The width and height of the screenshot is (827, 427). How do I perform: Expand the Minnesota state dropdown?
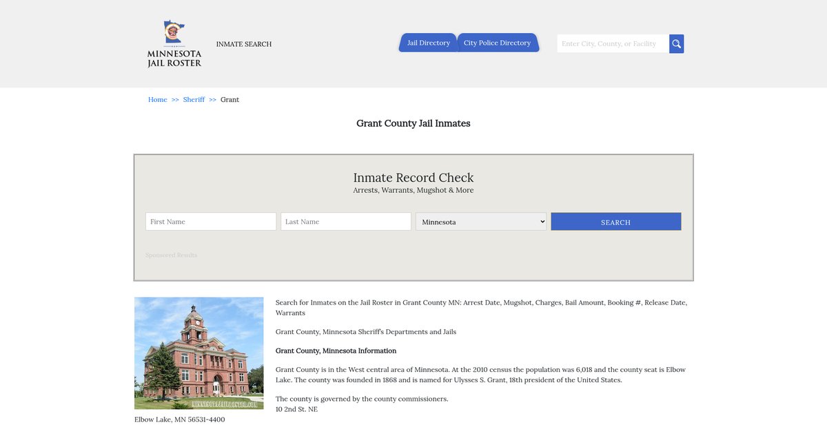[481, 222]
